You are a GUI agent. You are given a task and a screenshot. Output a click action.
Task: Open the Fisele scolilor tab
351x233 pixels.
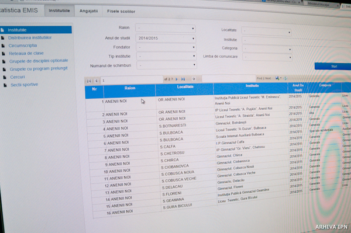(x=121, y=11)
